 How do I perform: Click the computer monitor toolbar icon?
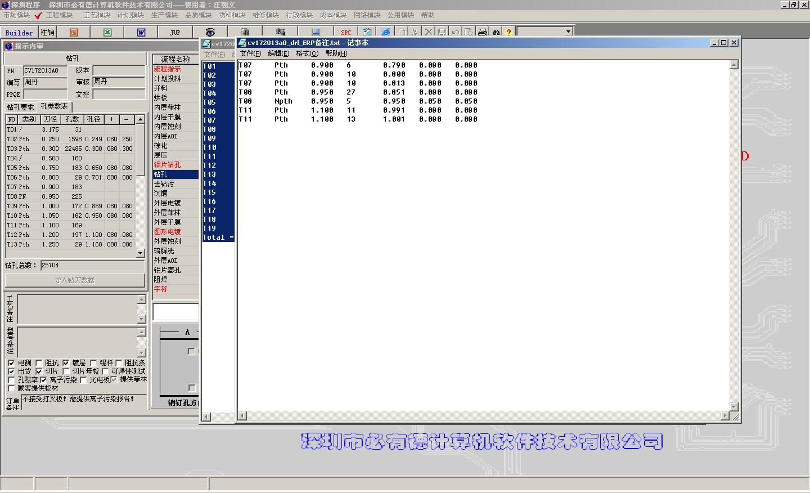tap(316, 32)
